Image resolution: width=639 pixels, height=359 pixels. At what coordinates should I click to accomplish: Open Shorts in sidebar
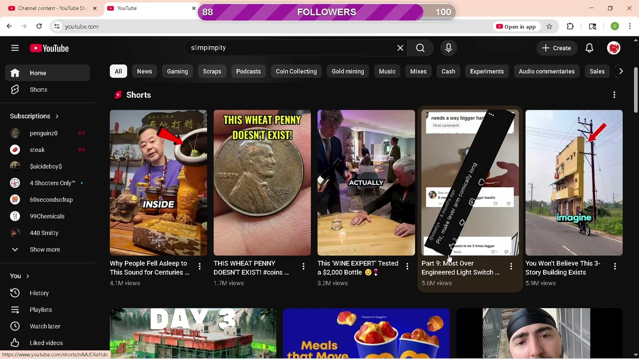(x=48, y=90)
